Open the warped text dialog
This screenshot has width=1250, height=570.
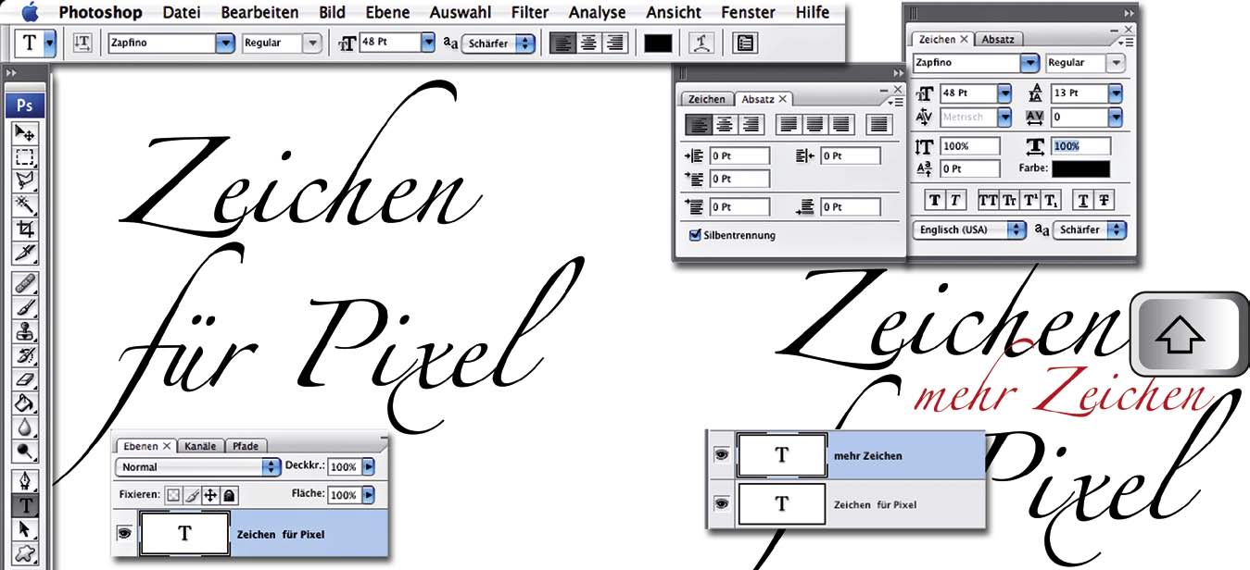point(702,43)
